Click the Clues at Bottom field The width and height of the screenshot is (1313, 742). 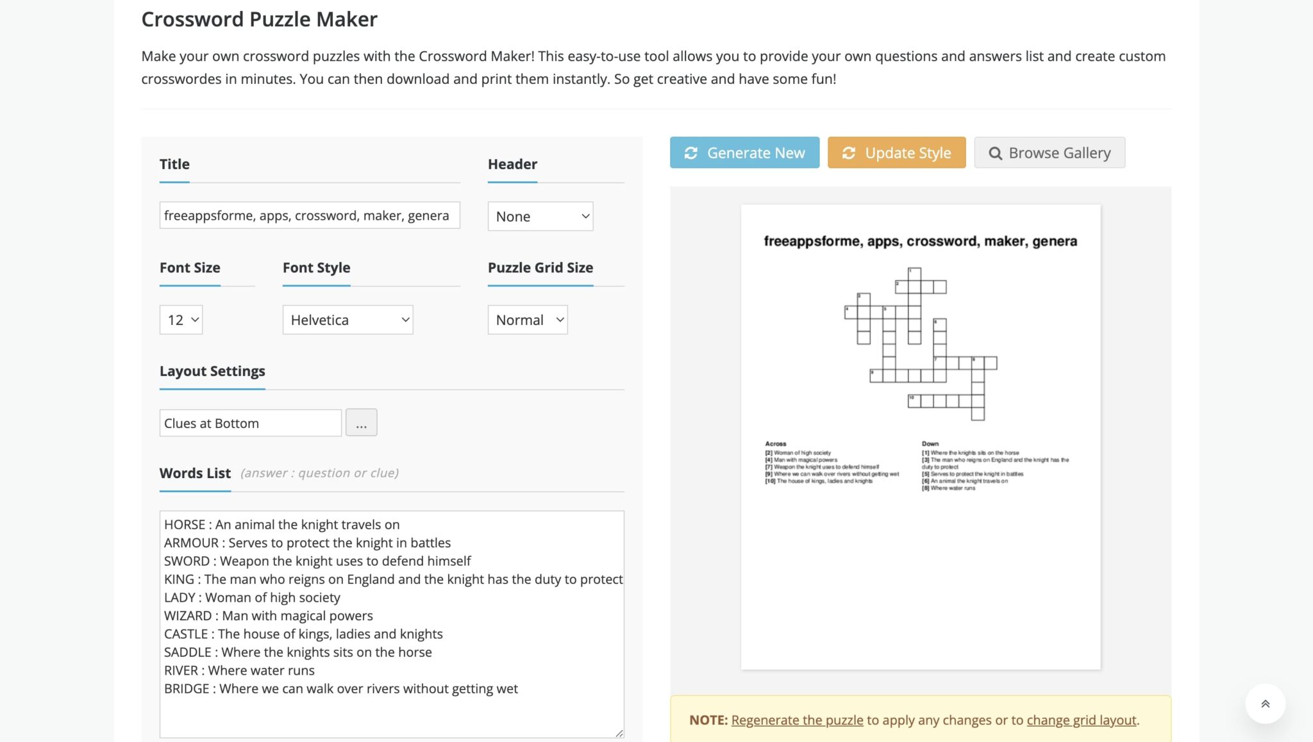click(250, 423)
